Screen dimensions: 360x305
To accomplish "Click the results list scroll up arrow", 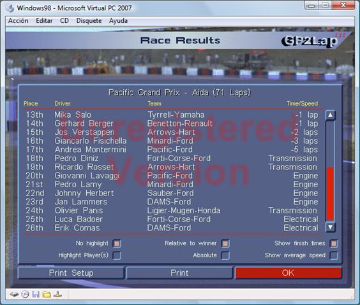I will (330, 115).
